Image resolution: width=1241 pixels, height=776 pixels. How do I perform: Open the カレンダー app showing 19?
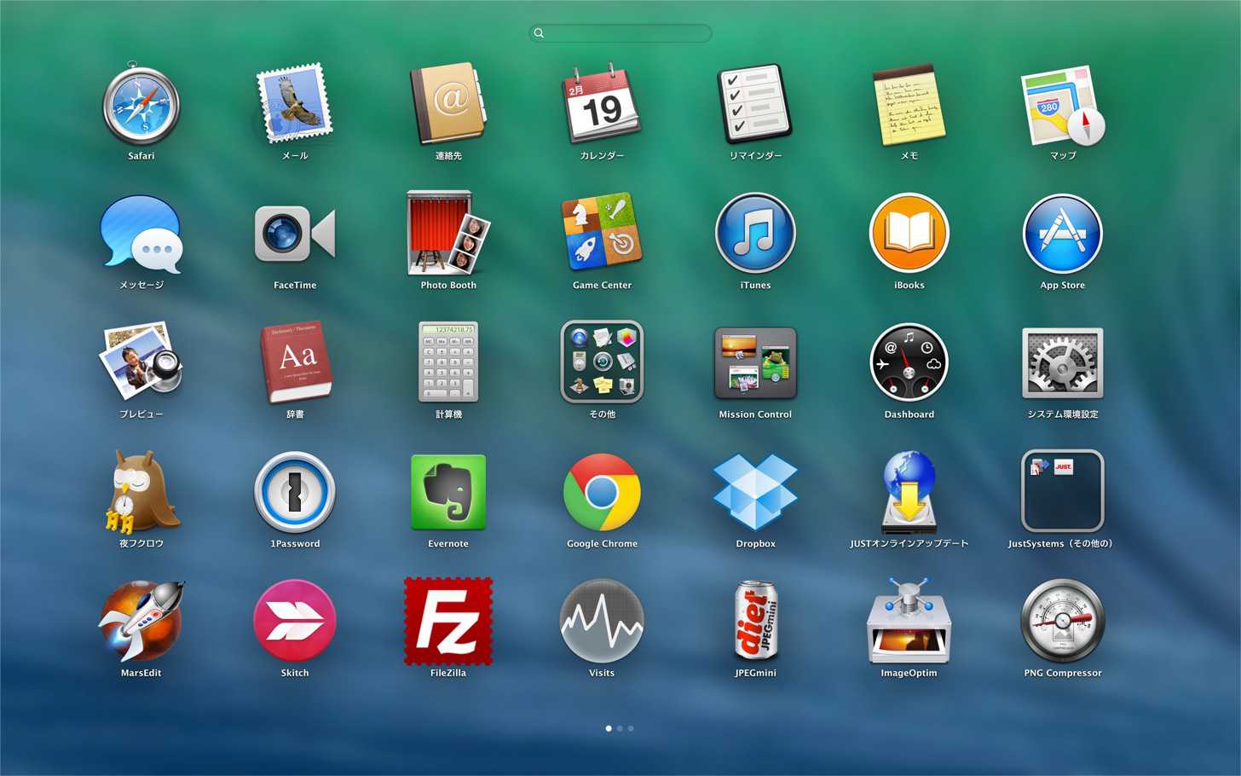pos(602,103)
